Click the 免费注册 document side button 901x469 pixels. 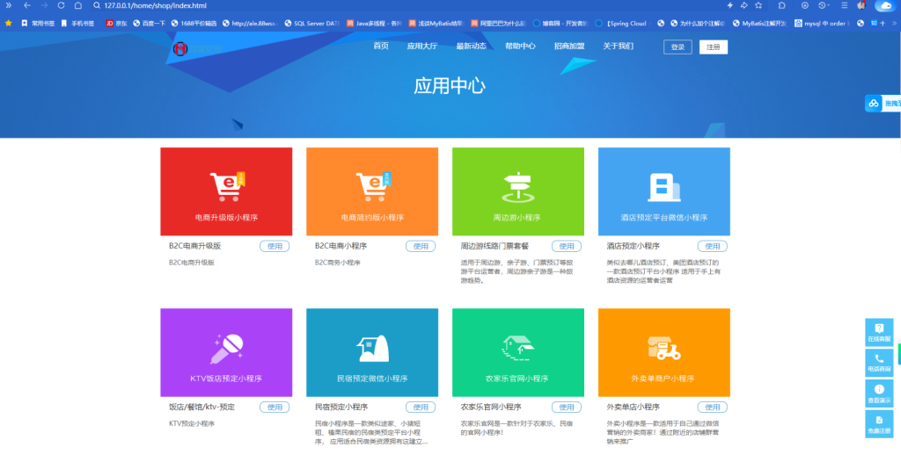coord(879,424)
